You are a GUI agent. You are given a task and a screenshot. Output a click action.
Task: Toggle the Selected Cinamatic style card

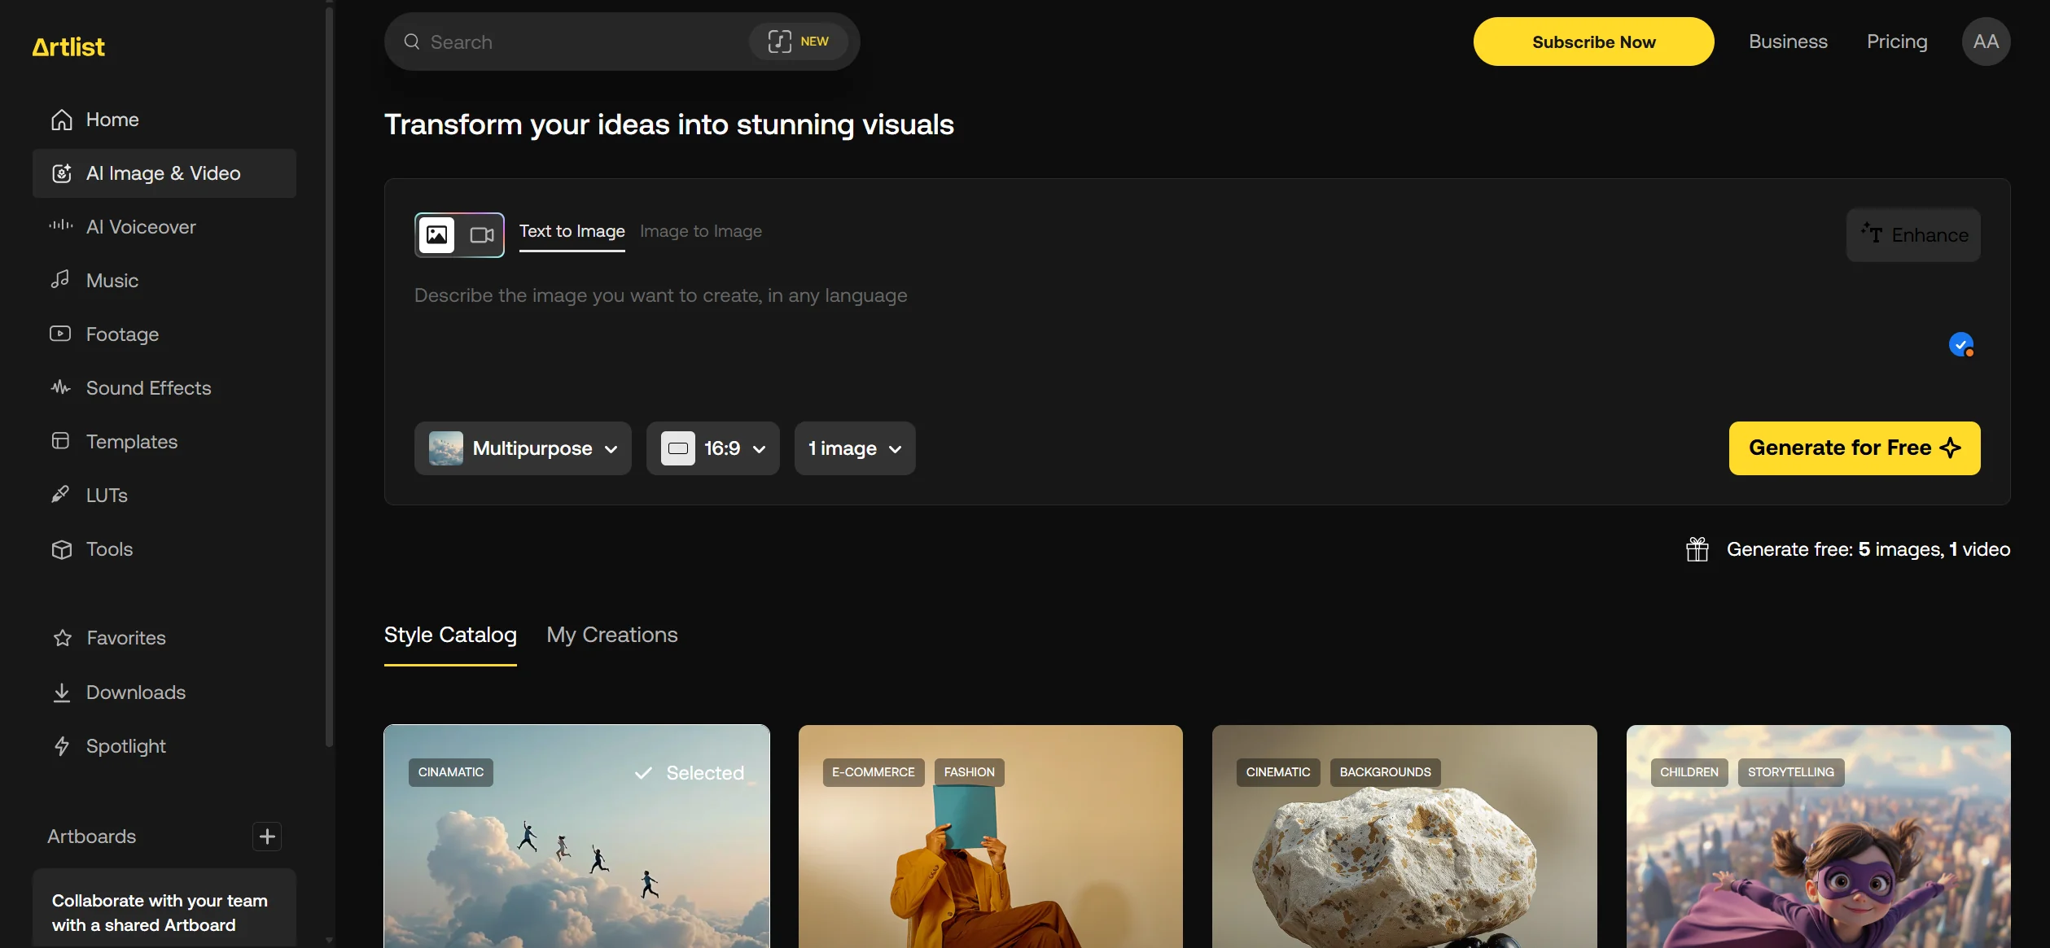click(x=576, y=838)
